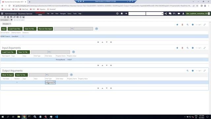
Task: Go to next record in Simulator list
Action: (x=107, y=42)
